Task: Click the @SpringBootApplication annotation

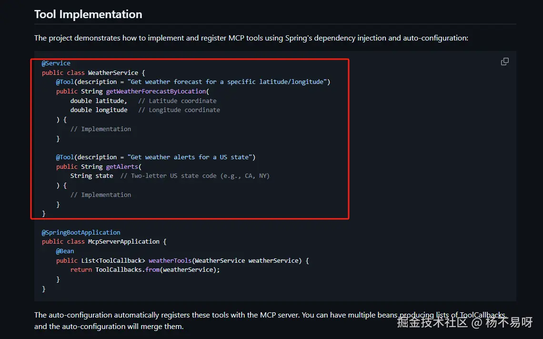Action: click(x=81, y=232)
